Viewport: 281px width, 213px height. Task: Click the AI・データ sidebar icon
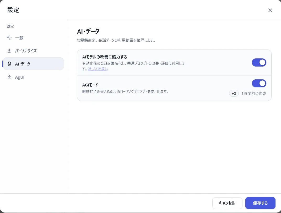click(9, 64)
